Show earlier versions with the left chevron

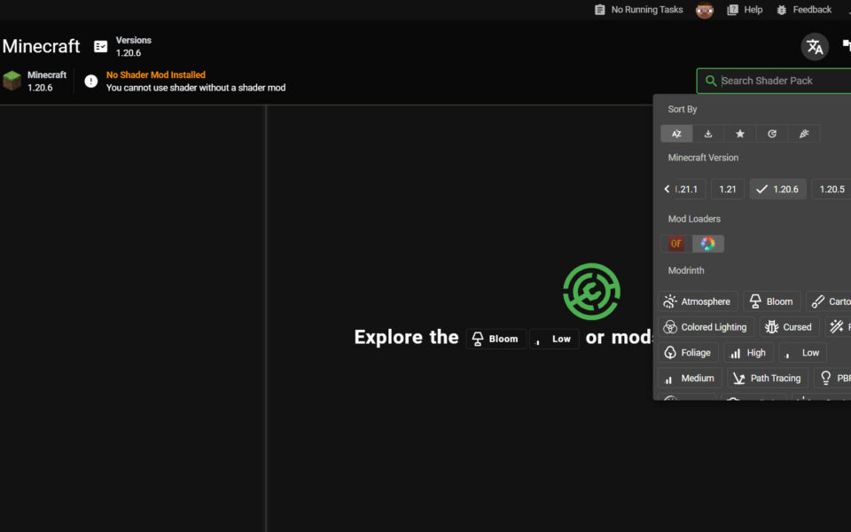click(x=667, y=189)
